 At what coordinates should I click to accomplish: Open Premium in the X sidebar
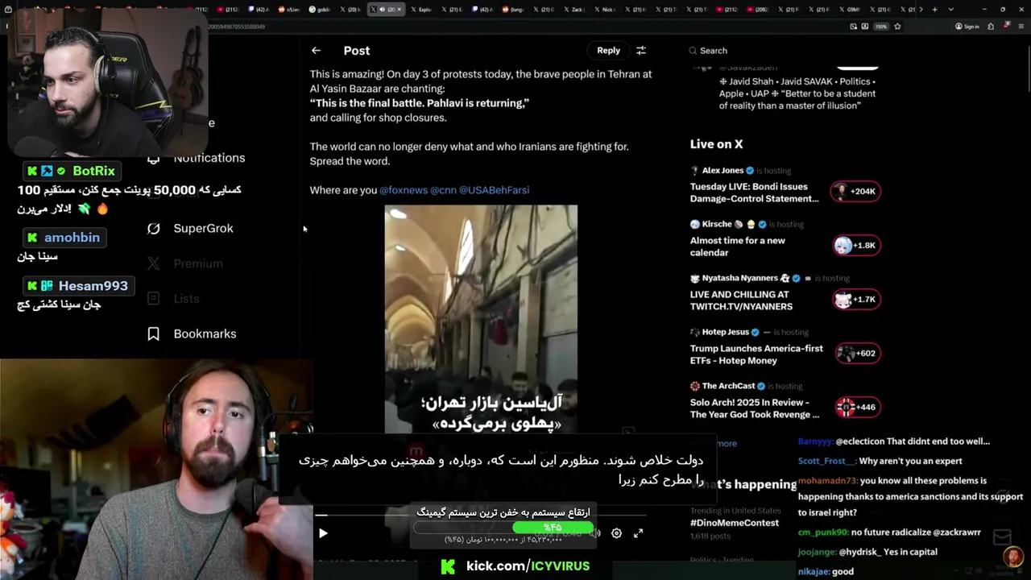[198, 263]
